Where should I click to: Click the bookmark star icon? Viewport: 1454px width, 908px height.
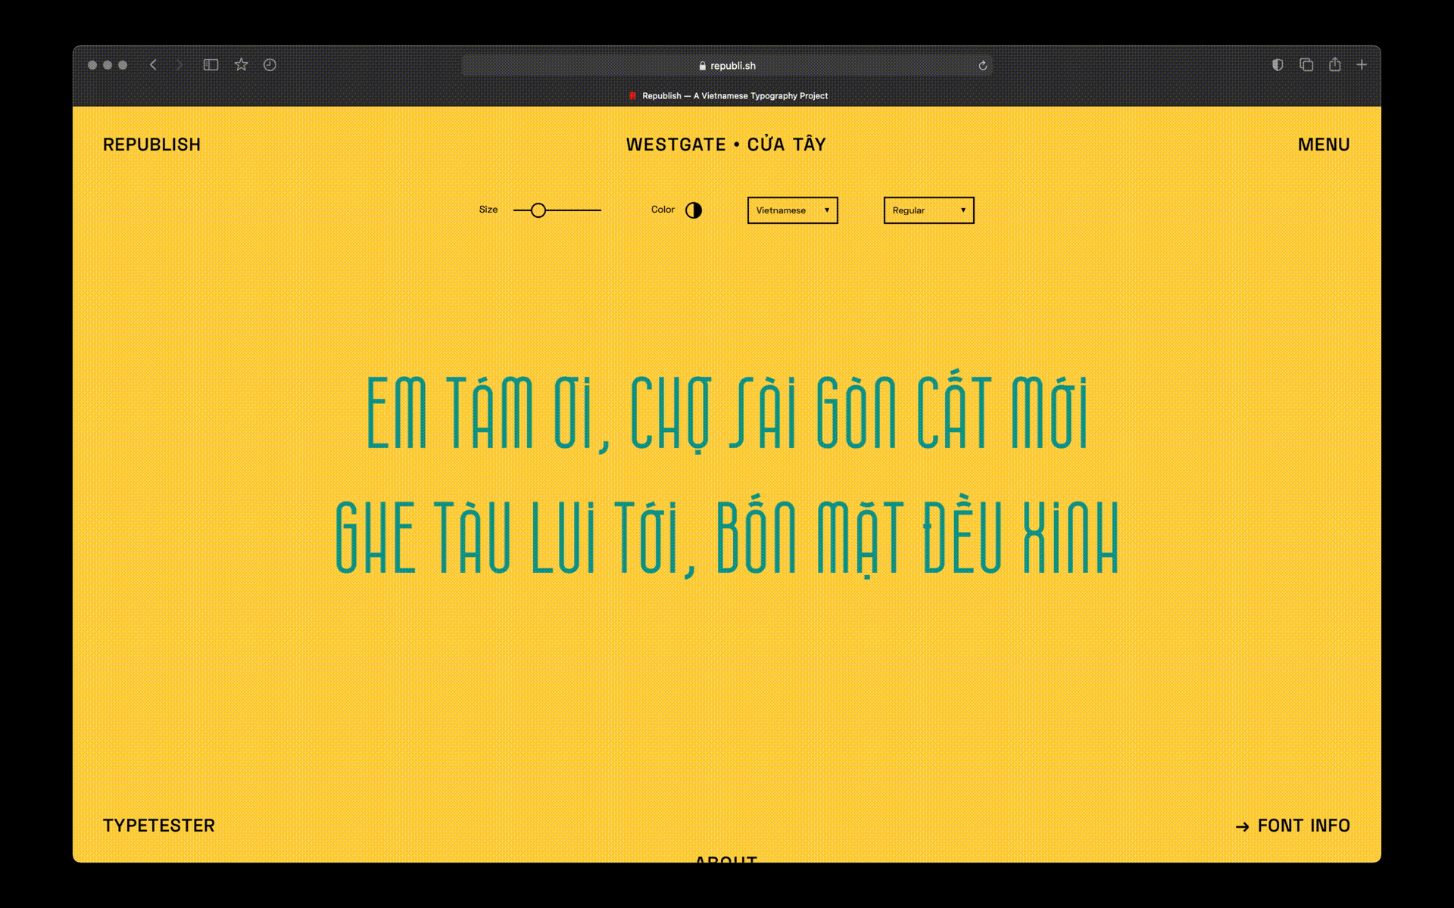coord(241,65)
